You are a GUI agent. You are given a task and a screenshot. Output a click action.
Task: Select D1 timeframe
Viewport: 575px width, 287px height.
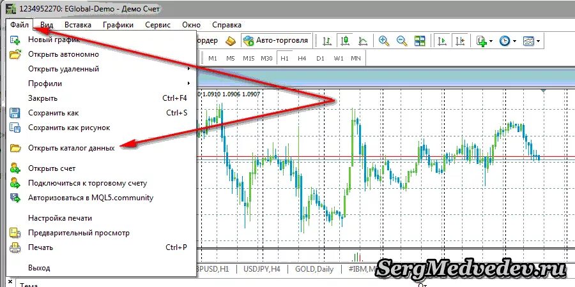tap(321, 58)
